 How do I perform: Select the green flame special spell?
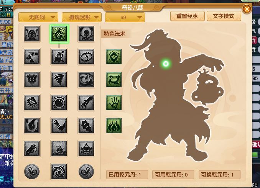[x=114, y=126]
